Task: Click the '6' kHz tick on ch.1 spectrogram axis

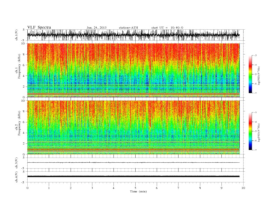Action: (x=24, y=65)
